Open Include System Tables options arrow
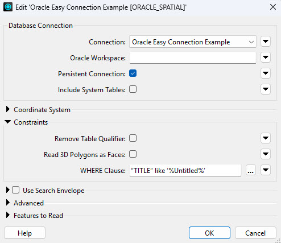The height and width of the screenshot is (243, 281). click(x=266, y=89)
